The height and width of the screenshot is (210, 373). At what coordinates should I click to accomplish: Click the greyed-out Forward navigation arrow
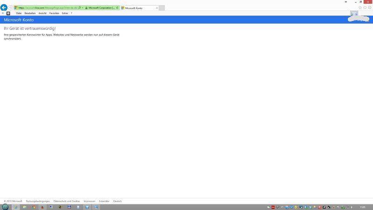tap(10, 8)
